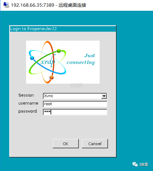Open the Session dropdown arrow
This screenshot has width=153, height=171.
point(104,96)
